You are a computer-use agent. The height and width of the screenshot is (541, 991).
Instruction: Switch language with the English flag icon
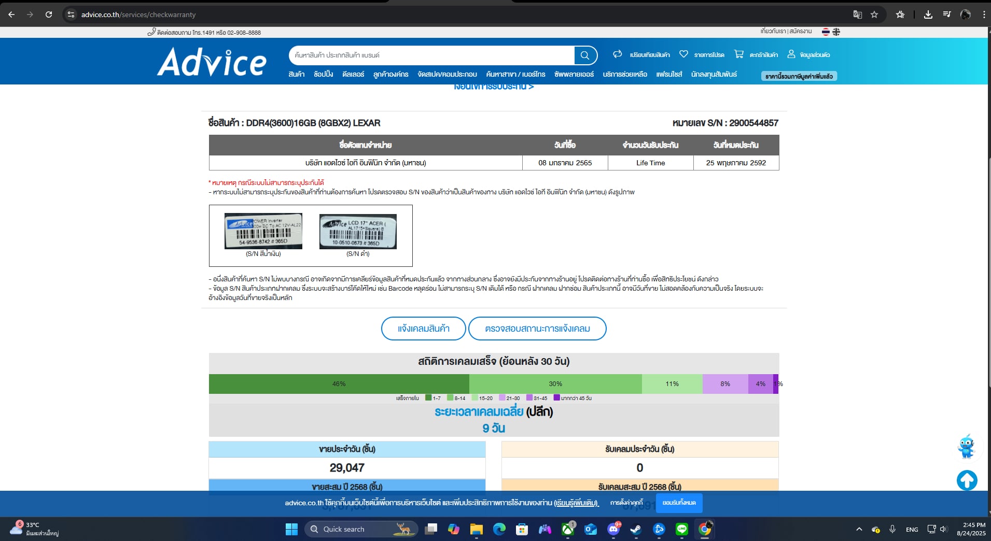[836, 32]
